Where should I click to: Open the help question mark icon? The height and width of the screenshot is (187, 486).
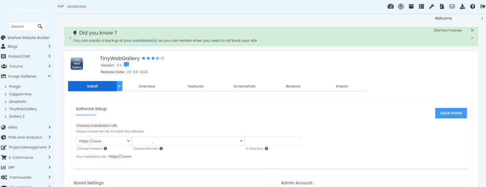pyautogui.click(x=473, y=6)
